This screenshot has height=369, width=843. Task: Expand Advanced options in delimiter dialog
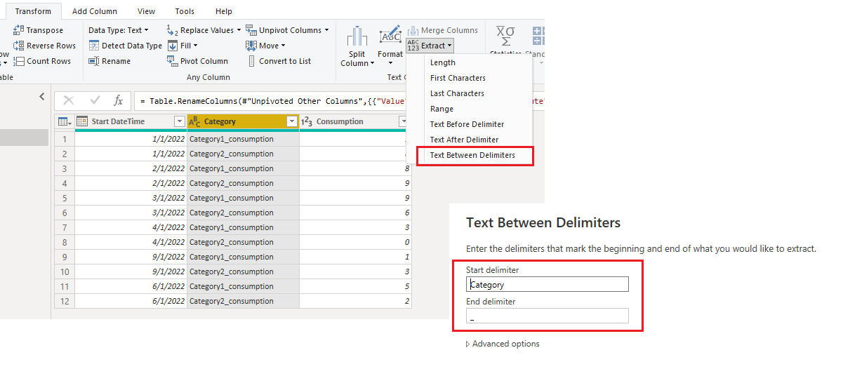[503, 344]
